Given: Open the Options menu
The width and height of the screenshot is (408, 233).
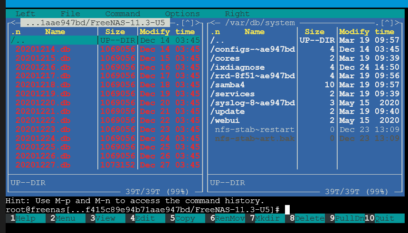Looking at the screenshot, I should point(182,13).
